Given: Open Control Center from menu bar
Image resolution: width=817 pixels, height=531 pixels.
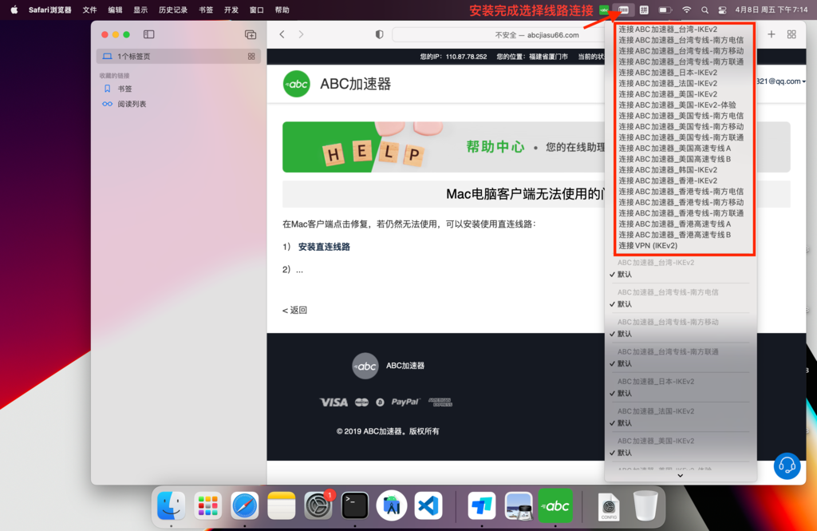Looking at the screenshot, I should pos(722,10).
